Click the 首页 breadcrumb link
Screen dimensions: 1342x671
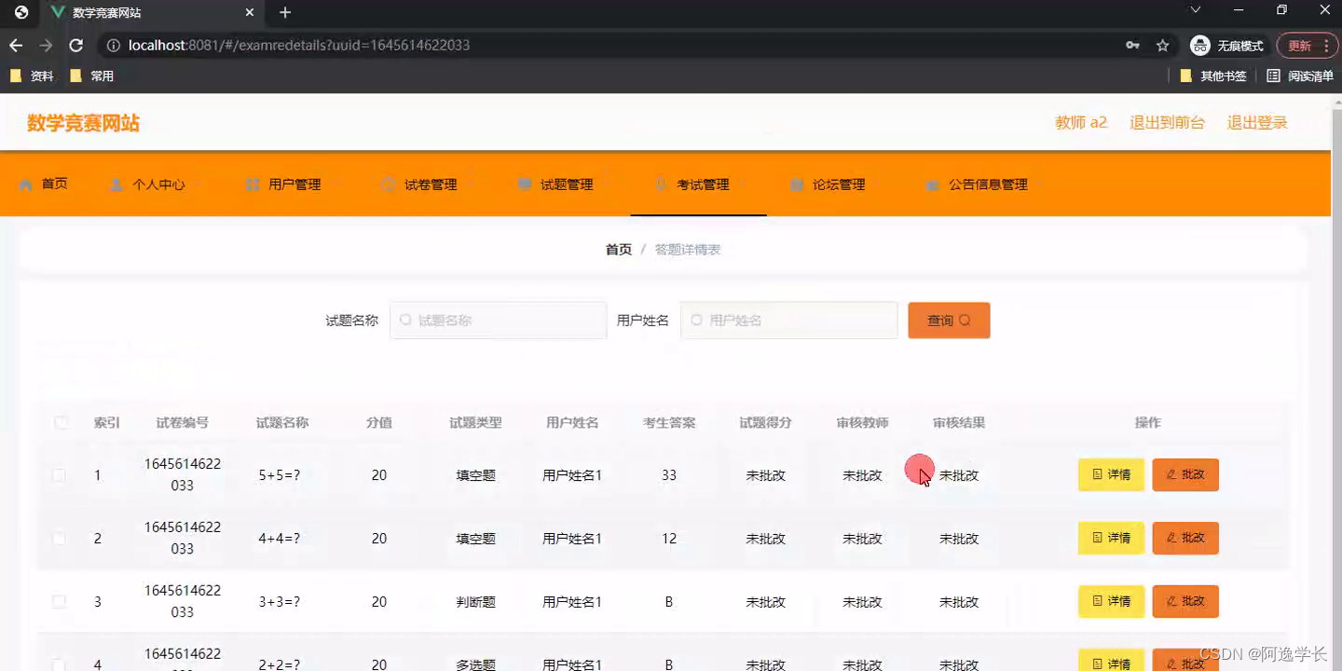[x=619, y=250]
